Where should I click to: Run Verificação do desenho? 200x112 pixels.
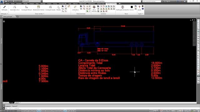[x=122, y=8]
